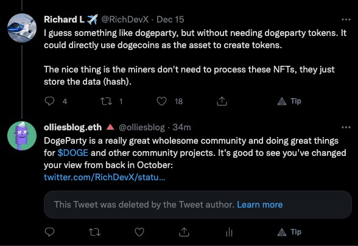
Task: Like Richard L's tweet with 18 likes
Action: coord(162,101)
